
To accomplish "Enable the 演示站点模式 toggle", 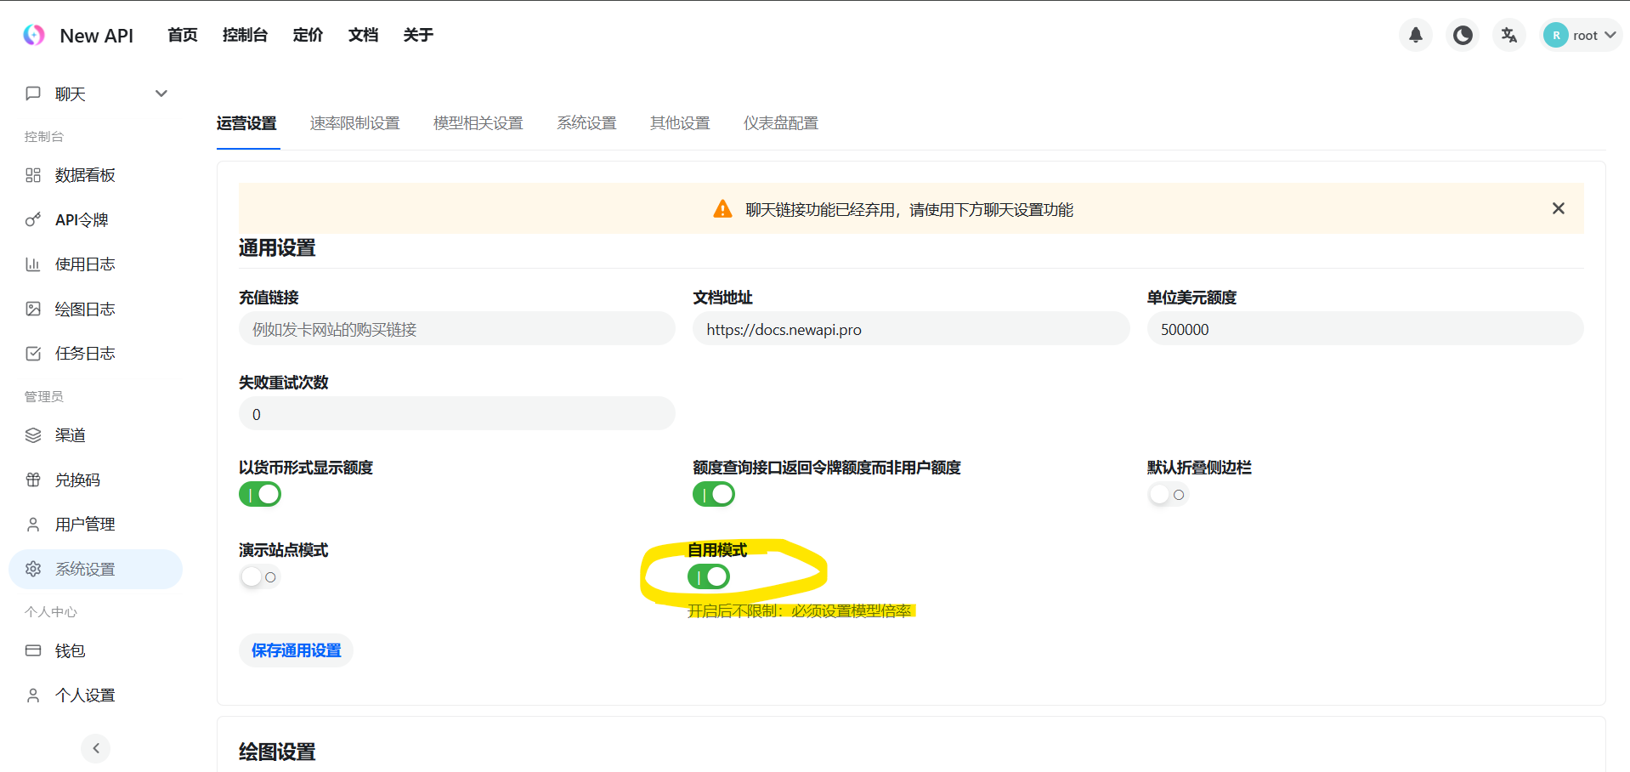I will tap(260, 577).
